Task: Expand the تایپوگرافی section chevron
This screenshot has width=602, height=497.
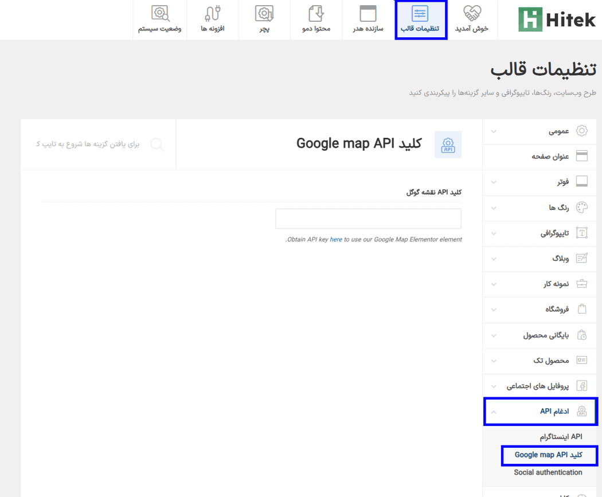Action: (x=494, y=233)
